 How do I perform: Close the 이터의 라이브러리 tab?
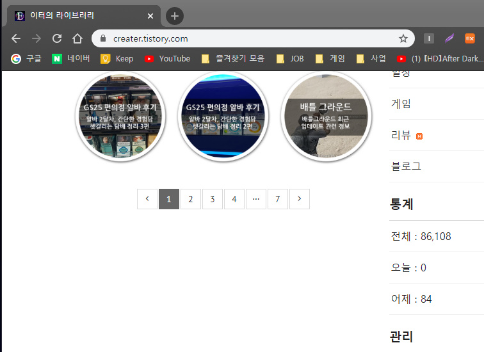(x=150, y=16)
